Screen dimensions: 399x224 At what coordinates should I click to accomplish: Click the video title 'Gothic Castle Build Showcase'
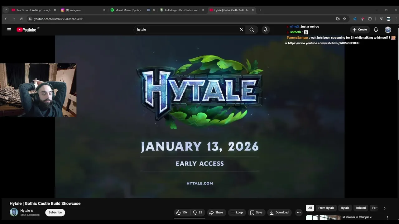pos(45,203)
